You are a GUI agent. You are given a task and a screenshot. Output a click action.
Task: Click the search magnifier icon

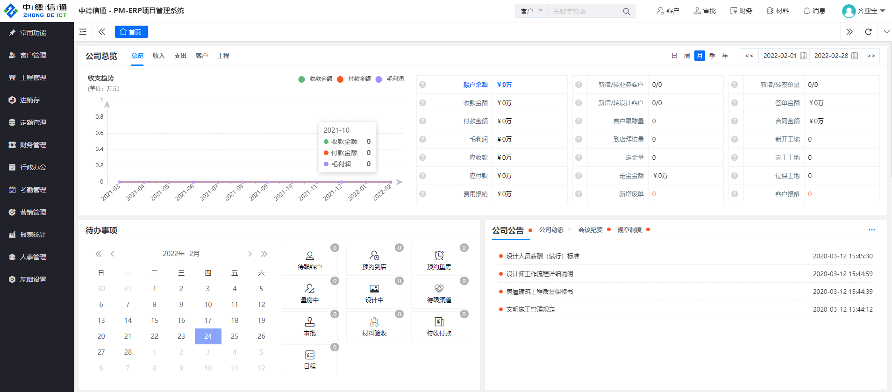pyautogui.click(x=626, y=11)
